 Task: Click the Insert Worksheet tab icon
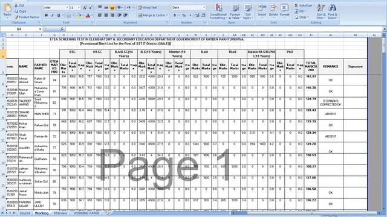click(x=107, y=213)
